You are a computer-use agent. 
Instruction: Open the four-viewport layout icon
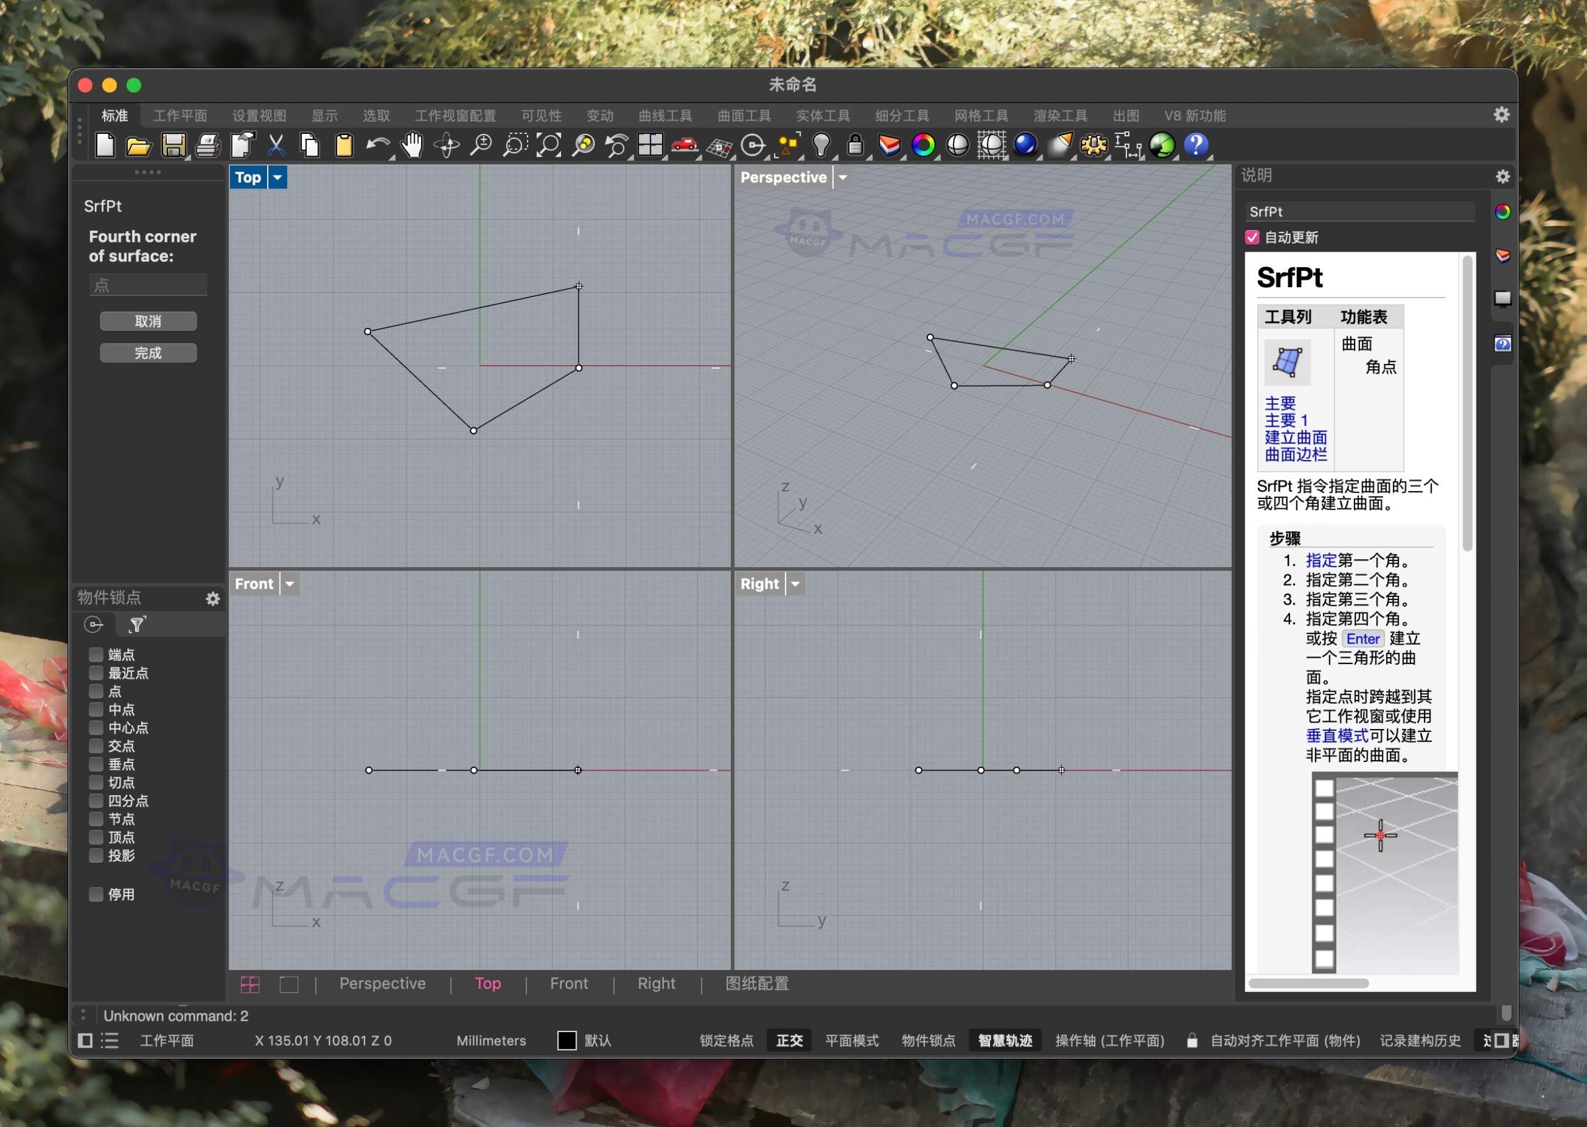tap(650, 145)
